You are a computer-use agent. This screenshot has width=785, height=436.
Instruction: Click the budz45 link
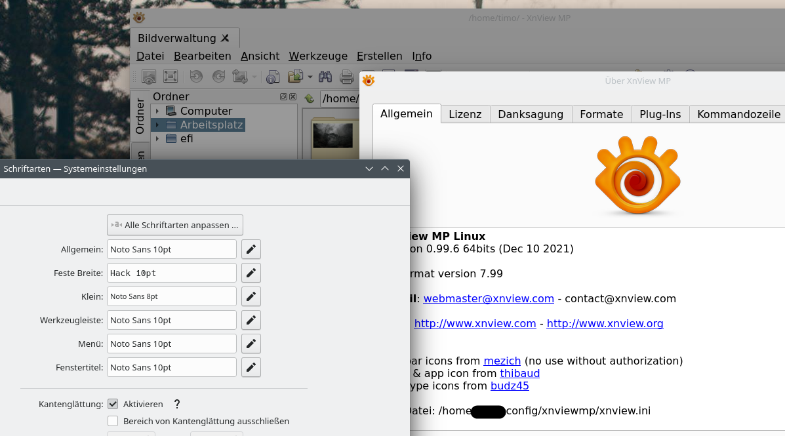tap(510, 386)
